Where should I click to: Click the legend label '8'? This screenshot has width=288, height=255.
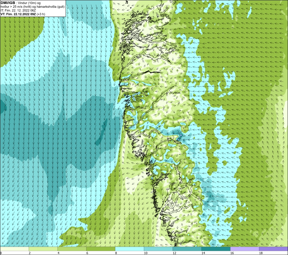(x=116, y=253)
